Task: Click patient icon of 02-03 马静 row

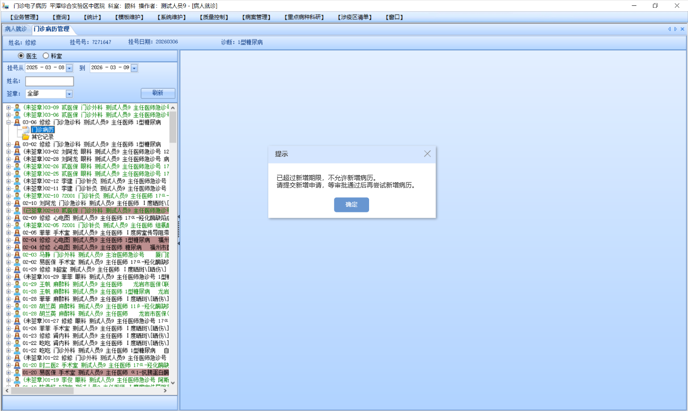Action: coord(17,255)
